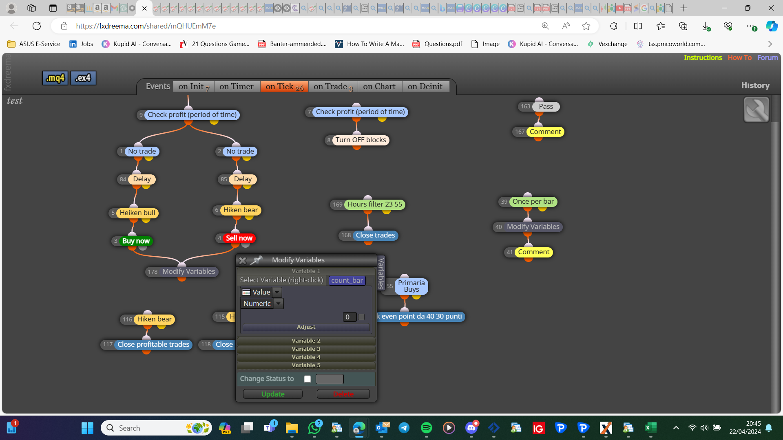Click the Change Status to gray field
The height and width of the screenshot is (440, 783).
coord(330,379)
